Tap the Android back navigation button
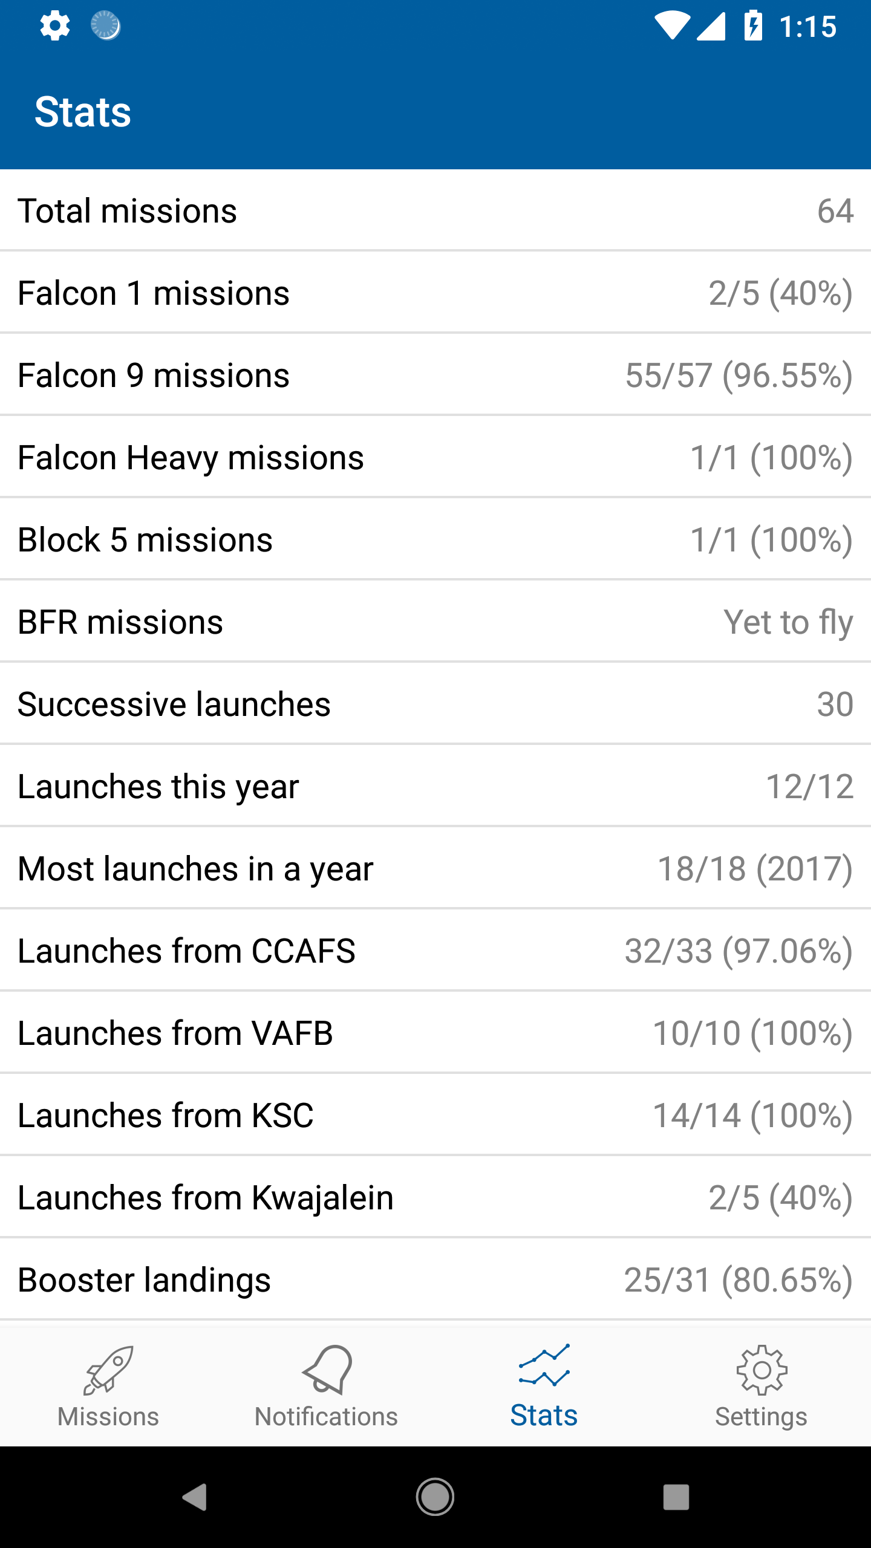 pyautogui.click(x=195, y=1497)
